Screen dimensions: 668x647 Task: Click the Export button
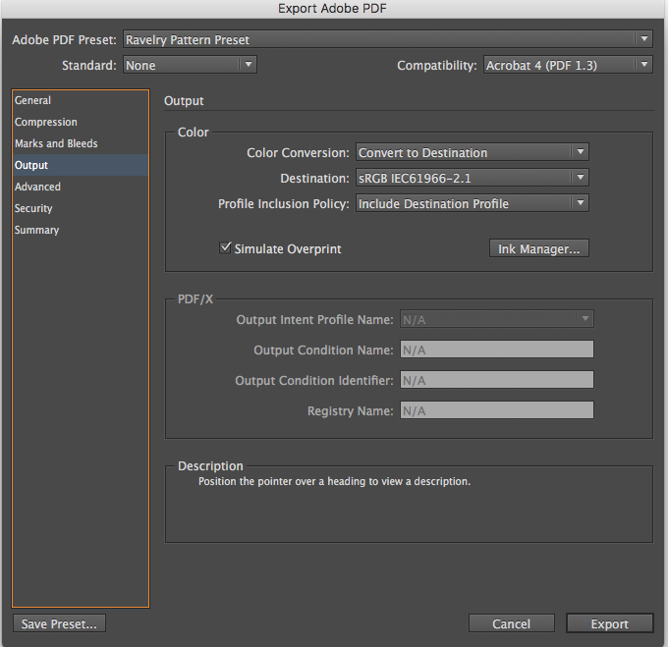click(x=610, y=623)
